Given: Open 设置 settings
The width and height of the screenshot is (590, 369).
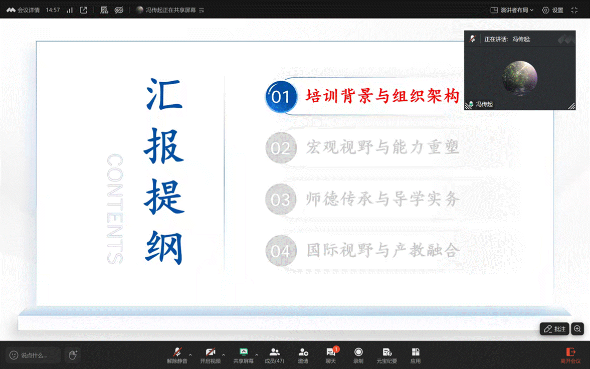Looking at the screenshot, I should [553, 10].
